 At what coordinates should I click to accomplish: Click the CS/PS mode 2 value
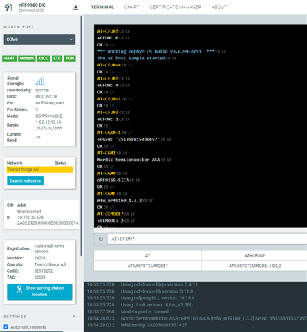pos(48,116)
